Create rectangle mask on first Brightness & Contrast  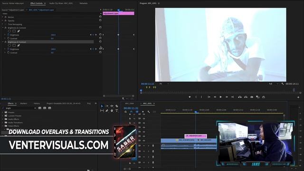pos(14,31)
